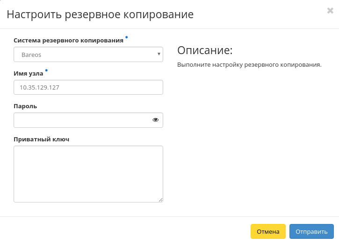Click the Имя узла label
339x244 pixels.
[28, 73]
